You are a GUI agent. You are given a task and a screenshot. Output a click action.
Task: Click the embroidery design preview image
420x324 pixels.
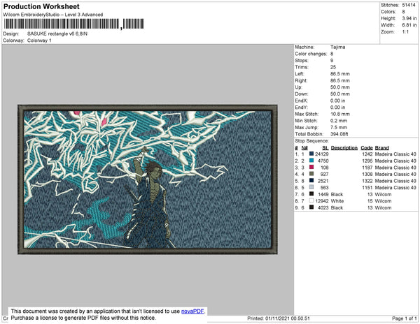(148, 179)
